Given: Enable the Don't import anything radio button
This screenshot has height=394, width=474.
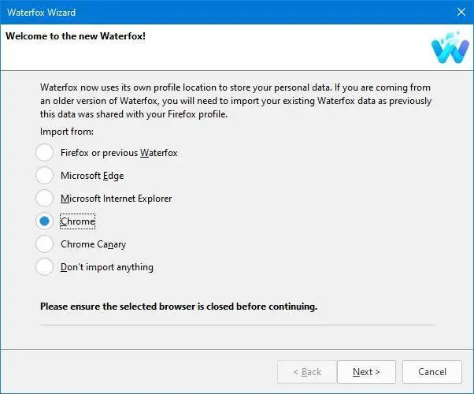Looking at the screenshot, I should [45, 267].
